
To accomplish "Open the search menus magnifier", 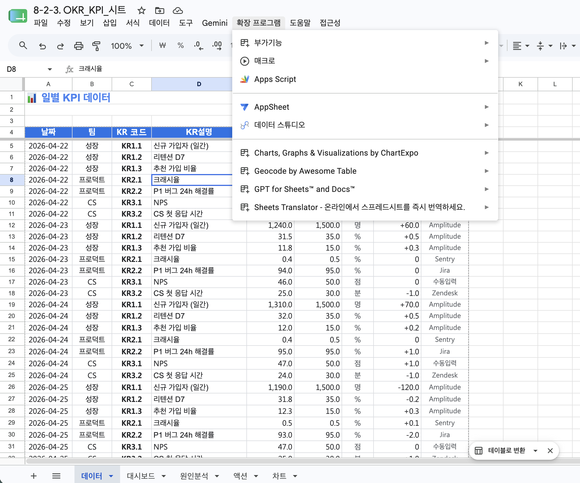I will click(x=23, y=45).
